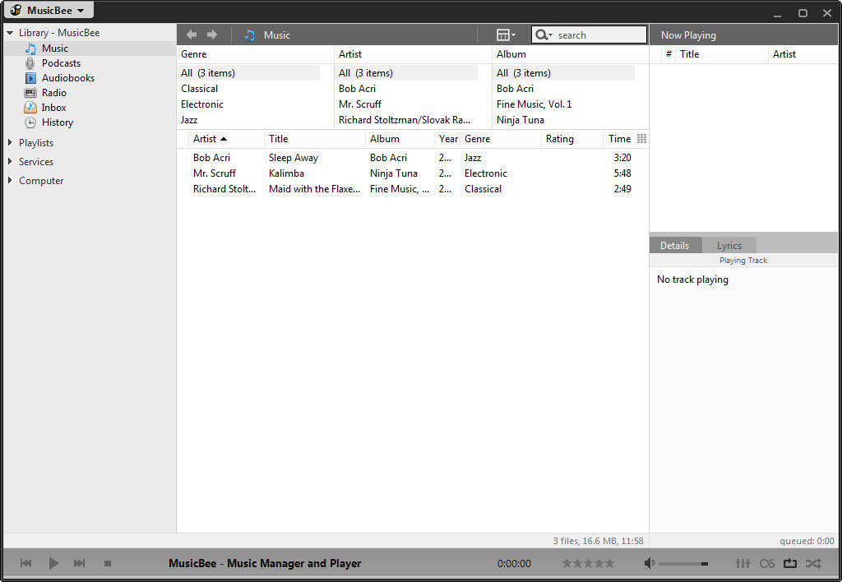Sort tracks by Year column
Viewport: 842px width, 582px height.
click(x=447, y=139)
